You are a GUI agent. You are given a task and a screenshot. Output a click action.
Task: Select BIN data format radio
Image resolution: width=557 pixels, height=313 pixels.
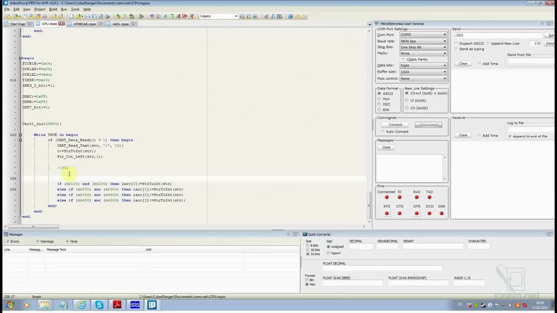click(379, 110)
